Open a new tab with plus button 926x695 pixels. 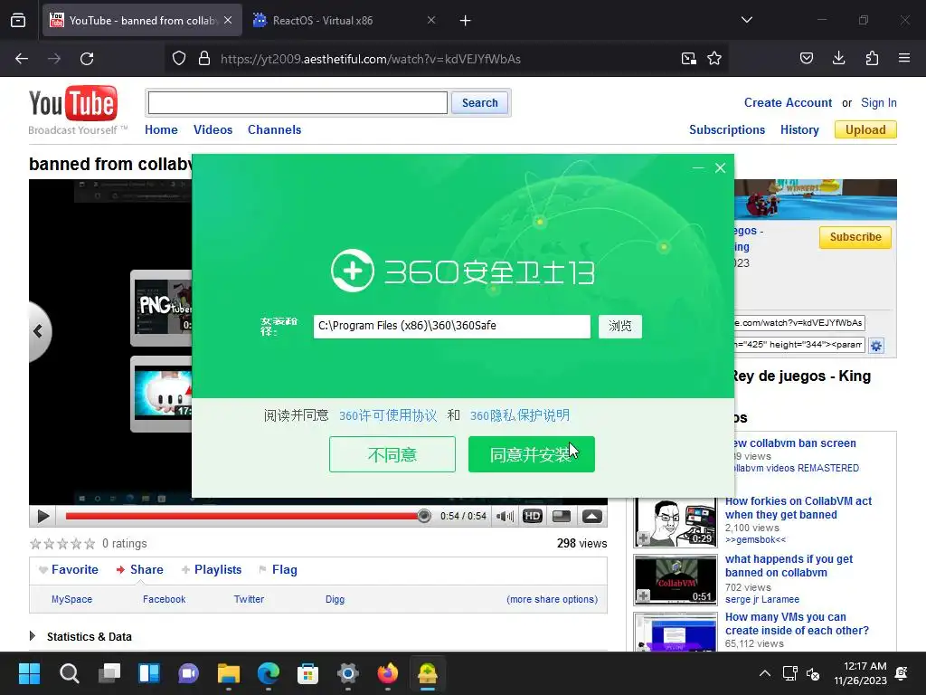(466, 21)
